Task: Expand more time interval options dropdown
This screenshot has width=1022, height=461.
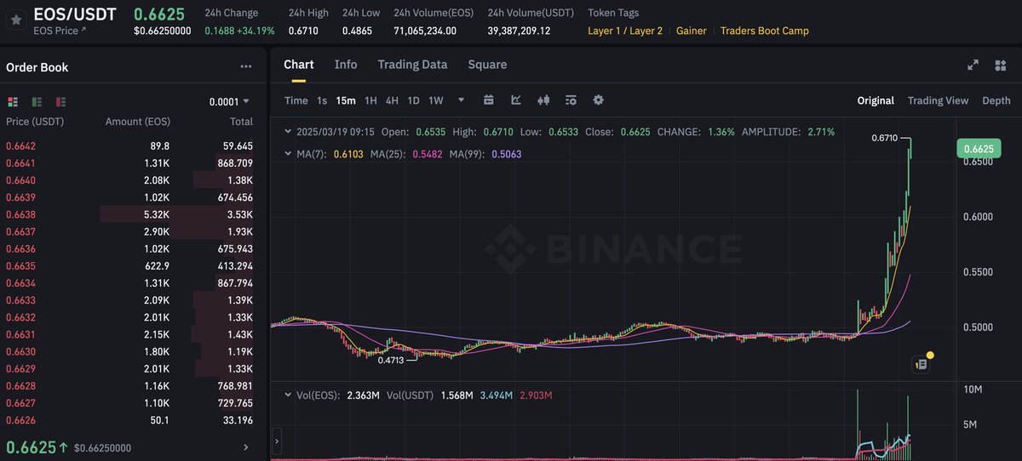Action: click(x=461, y=100)
